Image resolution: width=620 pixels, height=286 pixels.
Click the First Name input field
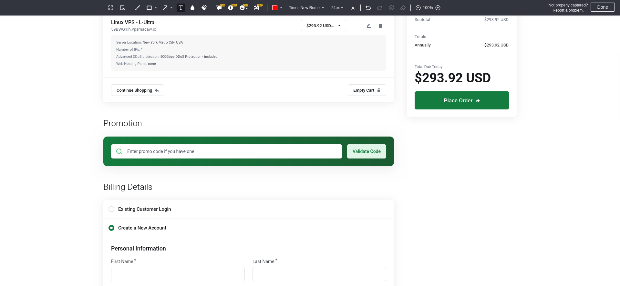pos(178,274)
